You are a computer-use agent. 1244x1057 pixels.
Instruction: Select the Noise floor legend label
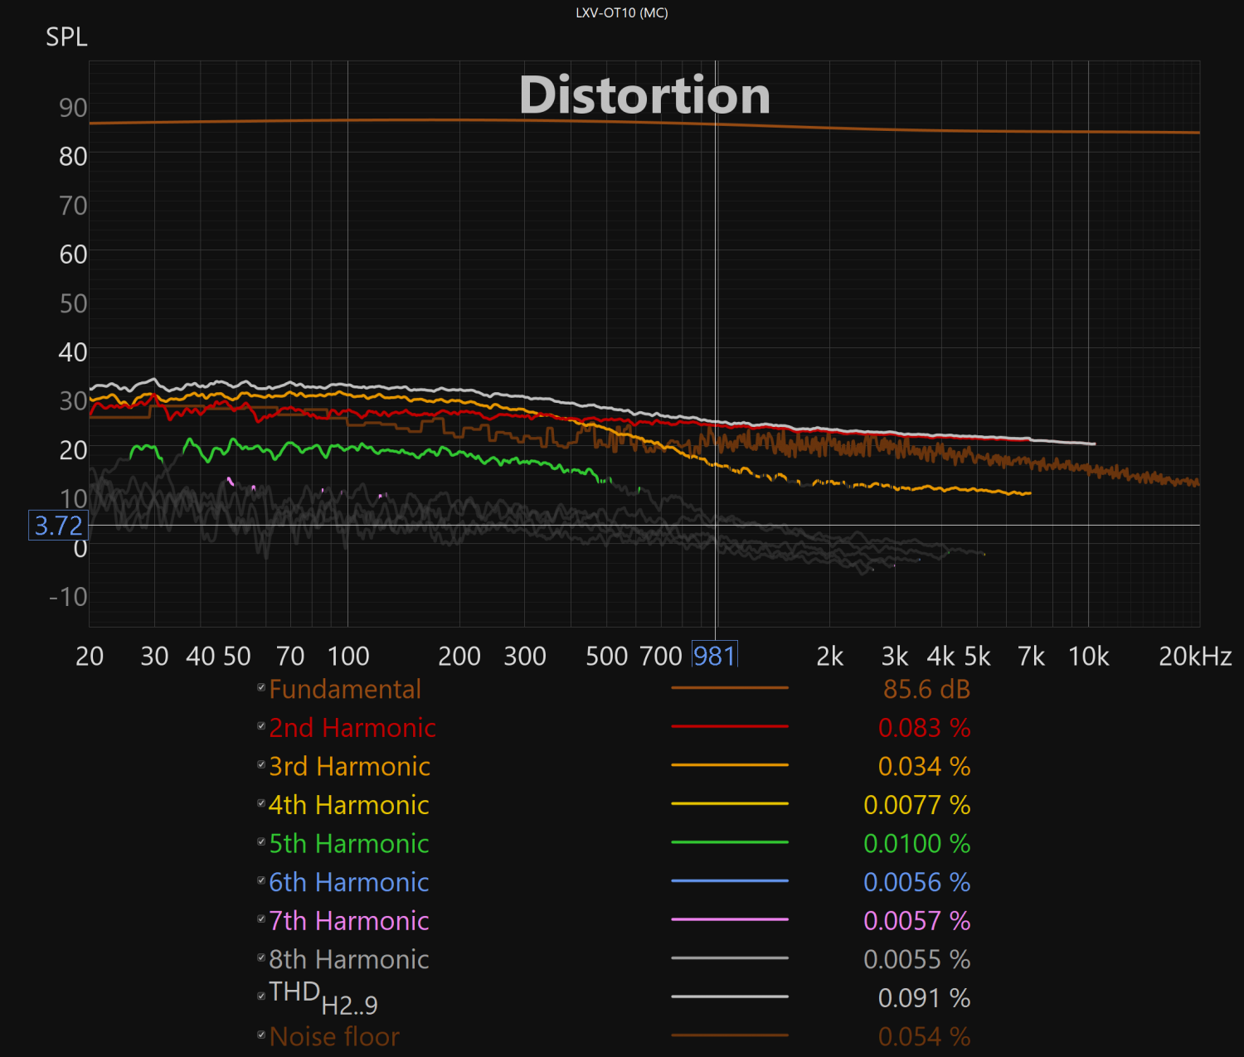coord(334,1036)
